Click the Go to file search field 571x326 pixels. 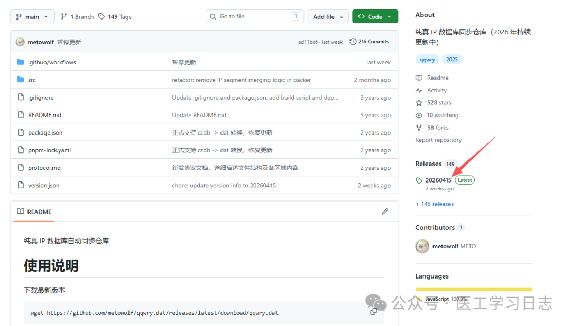255,16
